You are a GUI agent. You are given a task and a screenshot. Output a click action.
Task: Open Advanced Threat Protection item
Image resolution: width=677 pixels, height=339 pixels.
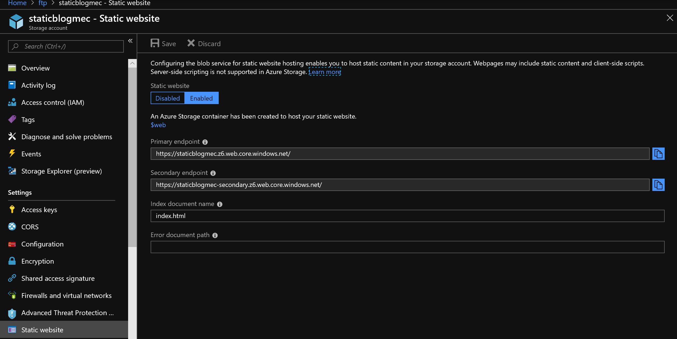(64, 313)
